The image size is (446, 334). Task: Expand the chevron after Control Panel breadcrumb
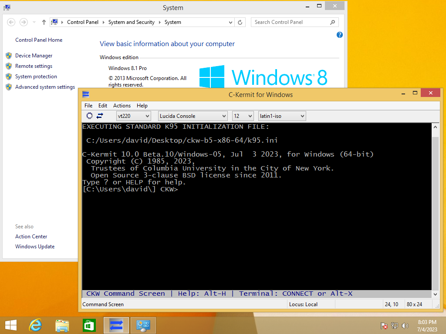click(103, 22)
